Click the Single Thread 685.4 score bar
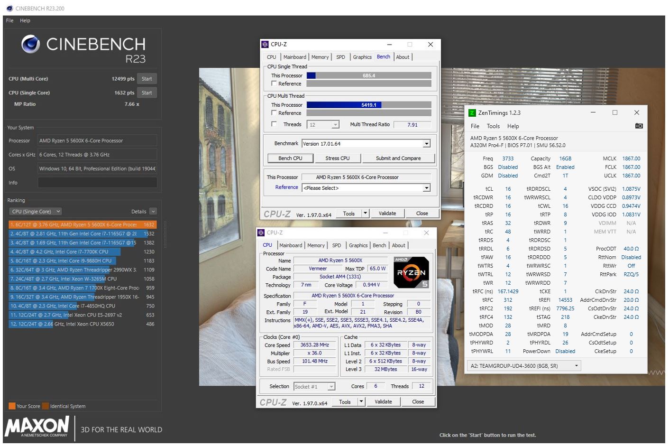The width and height of the screenshot is (669, 447). (369, 75)
